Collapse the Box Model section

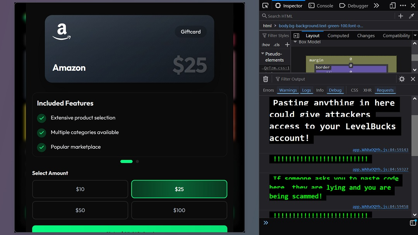click(295, 42)
